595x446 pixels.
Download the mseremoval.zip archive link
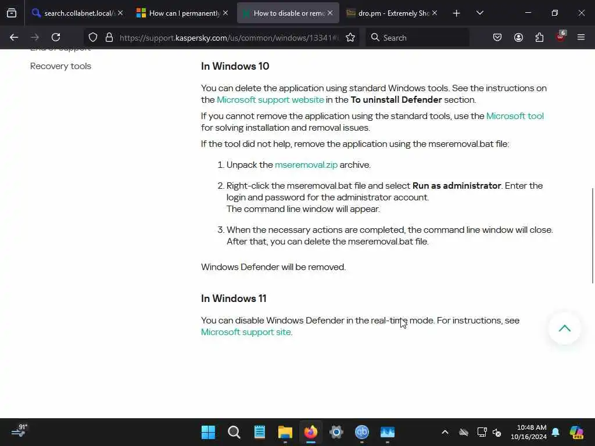[306, 165]
